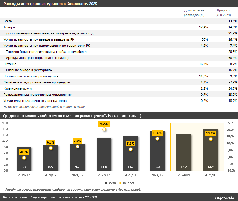This screenshot has width=238, height=201.
Task: Click the 2022/12 bar showing 11,0
Action: click(x=104, y=153)
